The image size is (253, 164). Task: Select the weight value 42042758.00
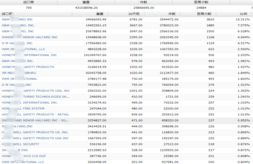96,73
